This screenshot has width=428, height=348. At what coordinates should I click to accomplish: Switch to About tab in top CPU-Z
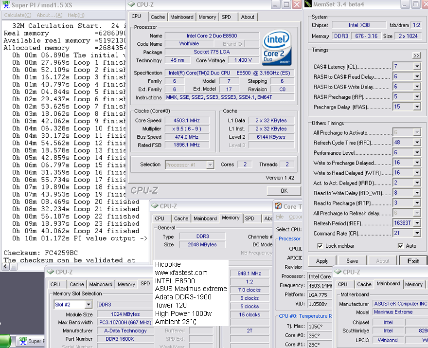[247, 17]
